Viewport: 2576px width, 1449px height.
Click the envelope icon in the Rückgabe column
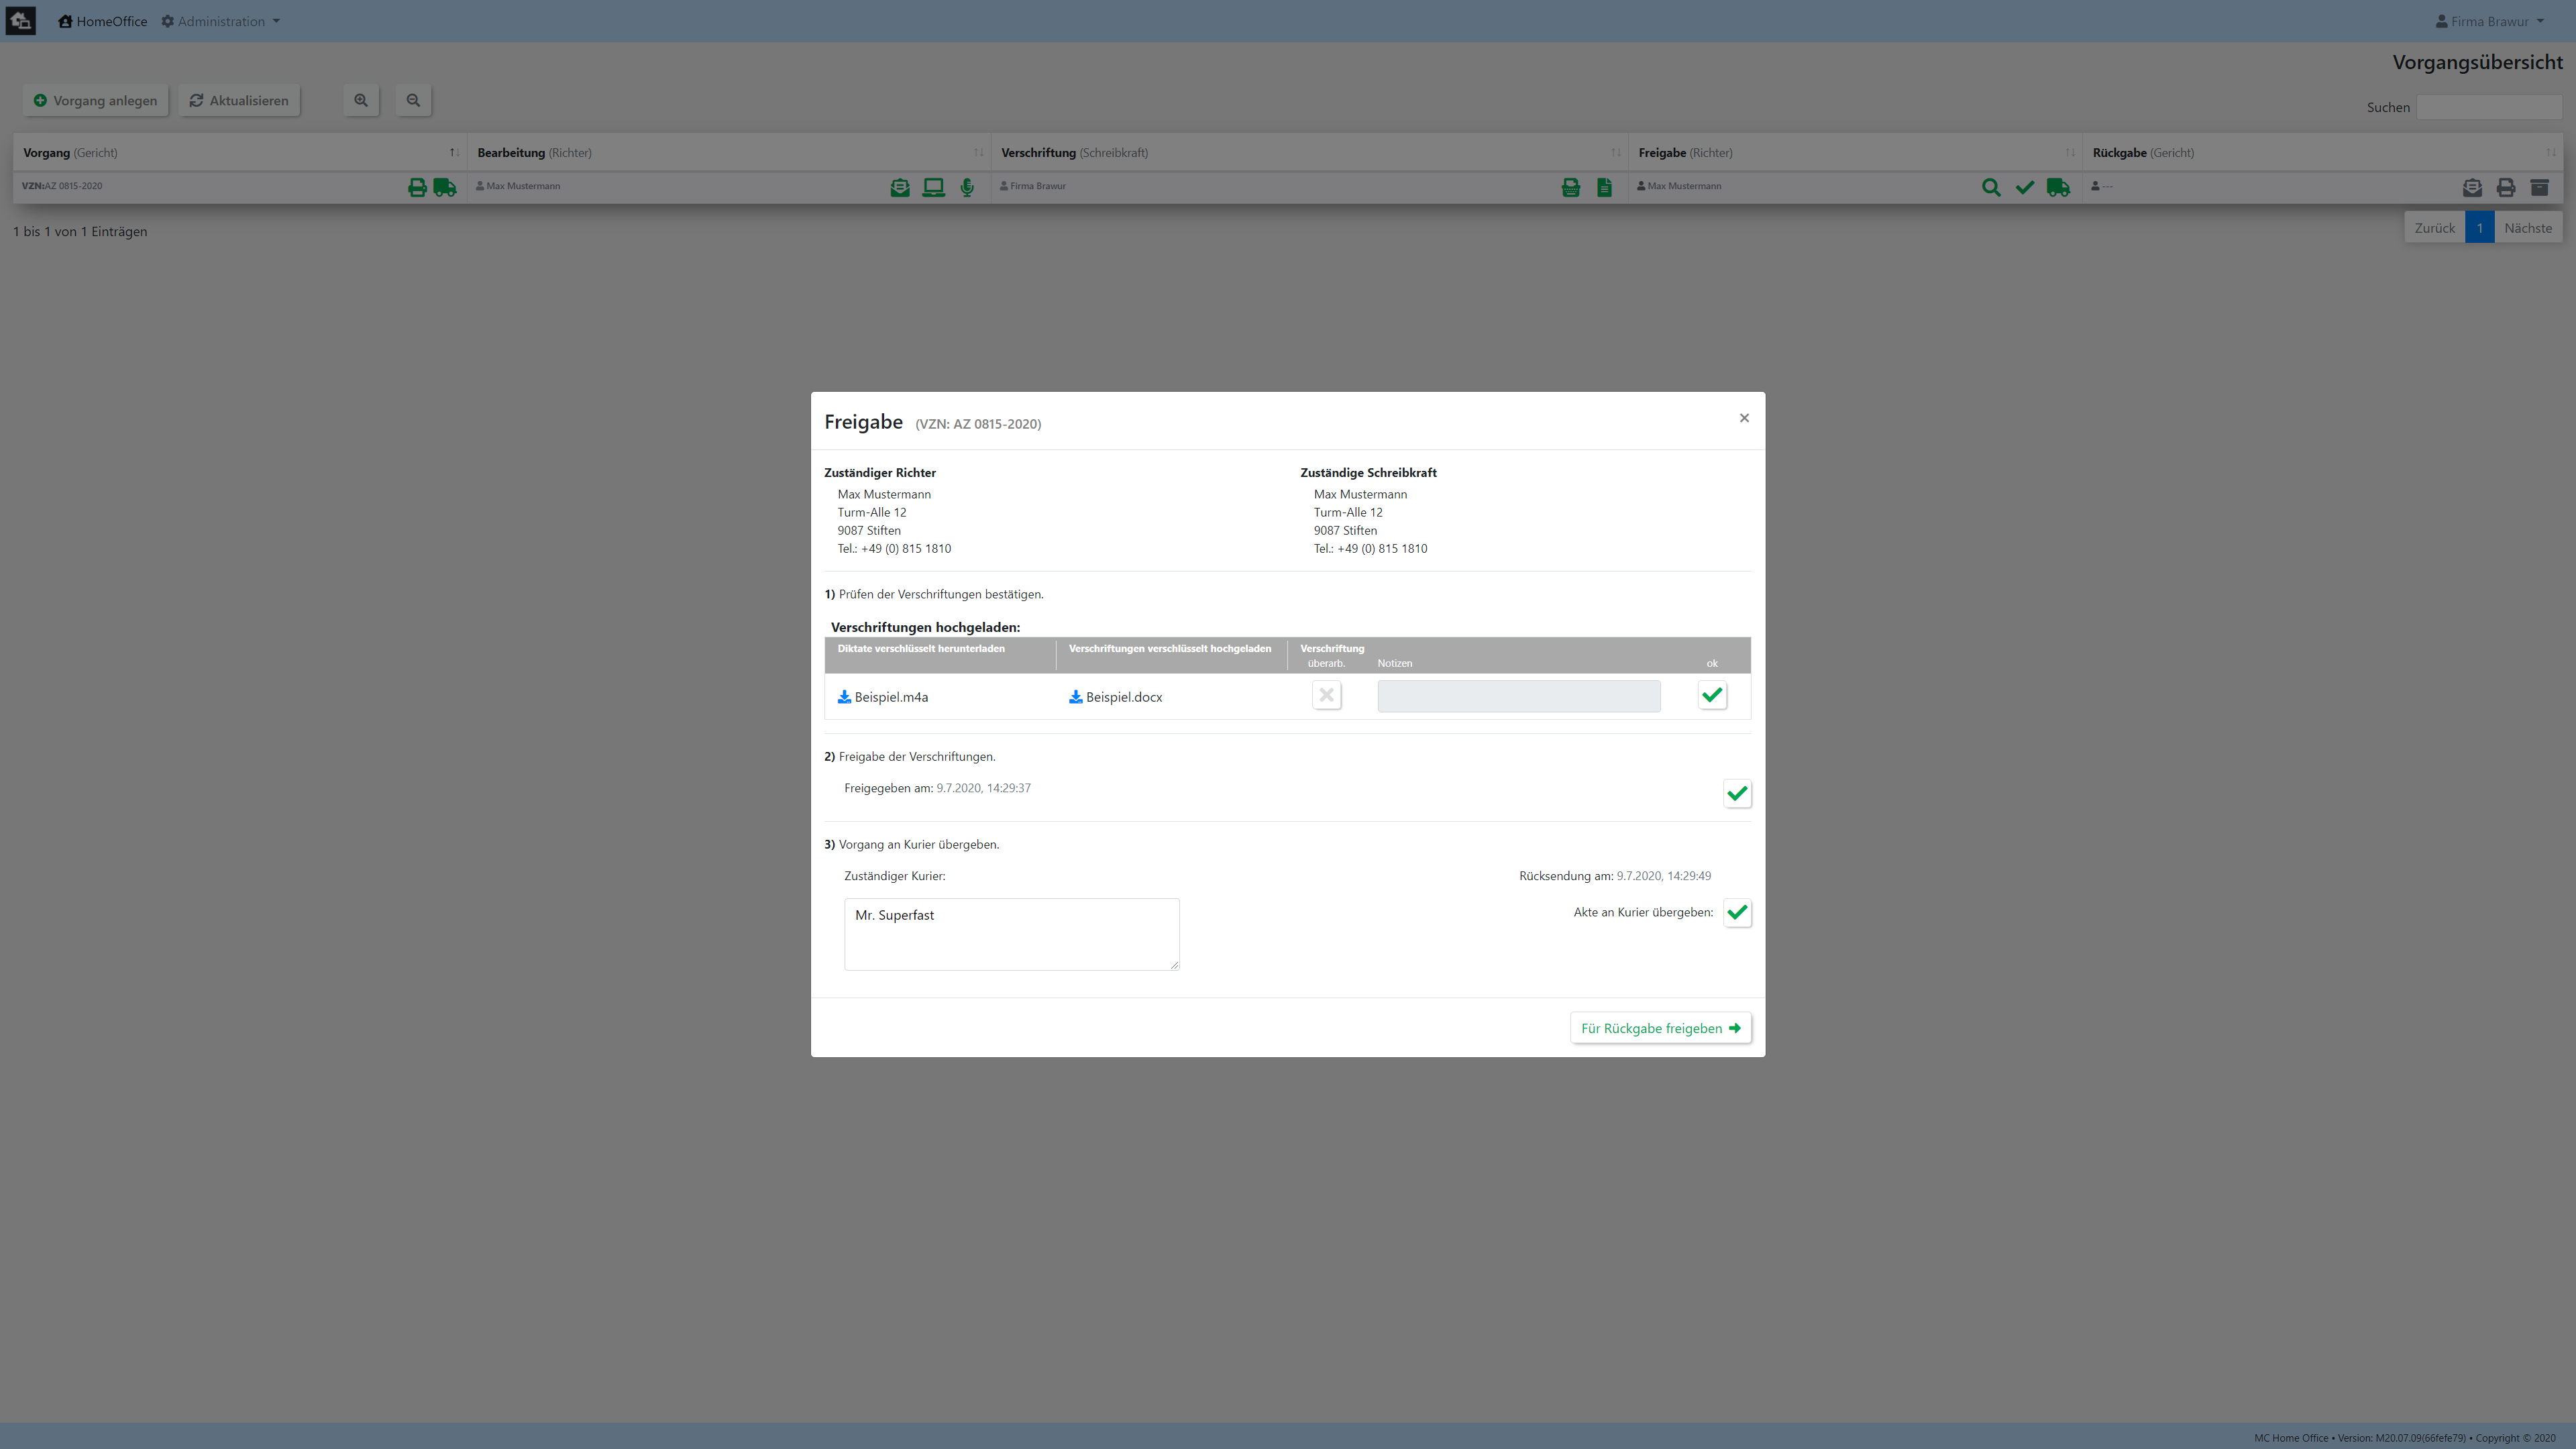(x=2472, y=187)
